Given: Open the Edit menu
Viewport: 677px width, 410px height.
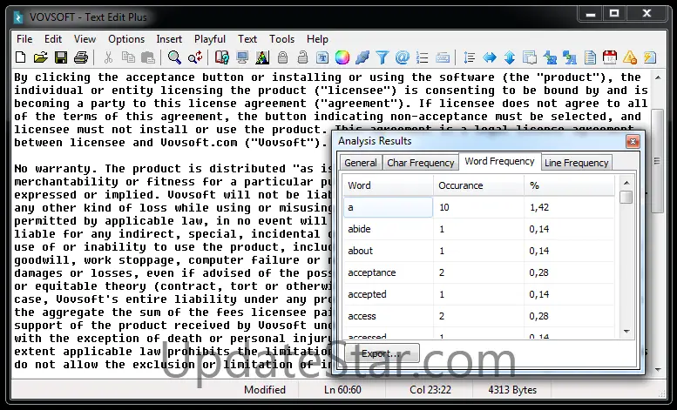Looking at the screenshot, I should (x=53, y=39).
